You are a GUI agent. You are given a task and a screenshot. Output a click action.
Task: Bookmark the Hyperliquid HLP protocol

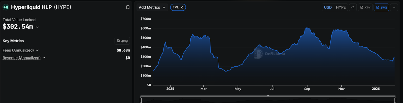(128, 7)
